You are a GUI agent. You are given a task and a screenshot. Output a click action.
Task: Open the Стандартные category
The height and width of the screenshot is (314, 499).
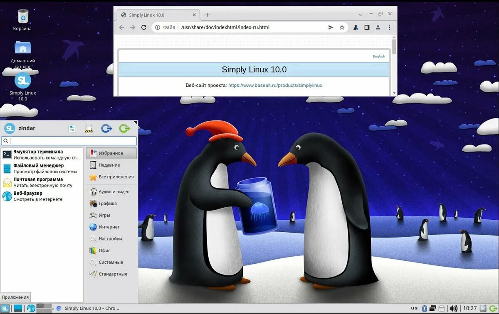point(111,274)
